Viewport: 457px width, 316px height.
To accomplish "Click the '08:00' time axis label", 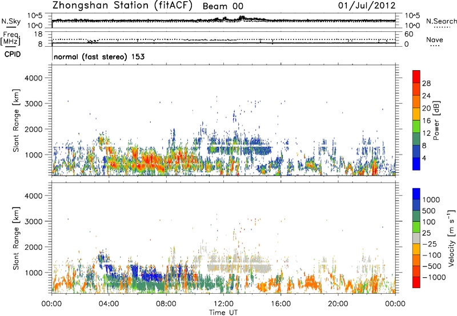I will [x=166, y=304].
